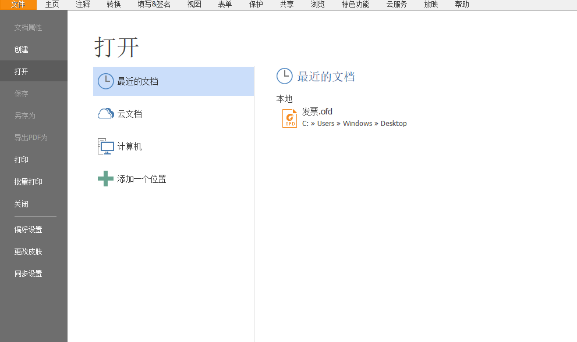This screenshot has width=577, height=342.
Task: Select the 视图 ribbon tab
Action: point(194,4)
